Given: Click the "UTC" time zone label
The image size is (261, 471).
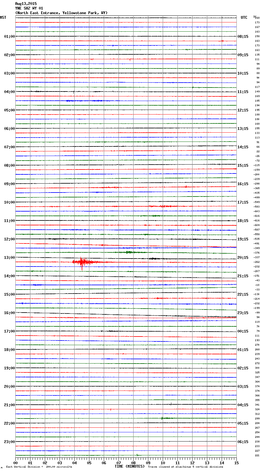Looking at the screenshot, I should tap(244, 18).
